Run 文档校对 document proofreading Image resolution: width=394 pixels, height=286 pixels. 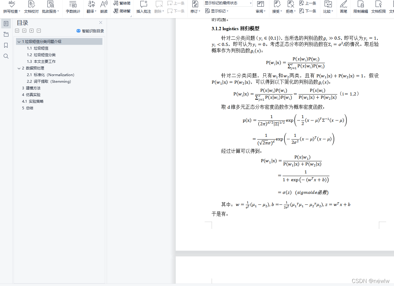click(31, 7)
